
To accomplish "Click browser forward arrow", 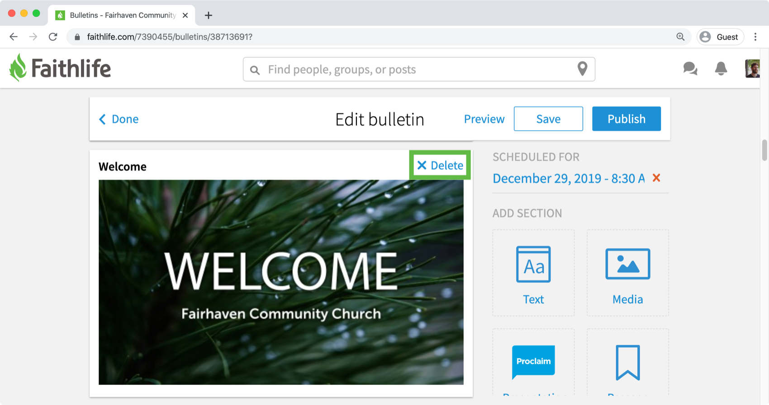I will 33,37.
